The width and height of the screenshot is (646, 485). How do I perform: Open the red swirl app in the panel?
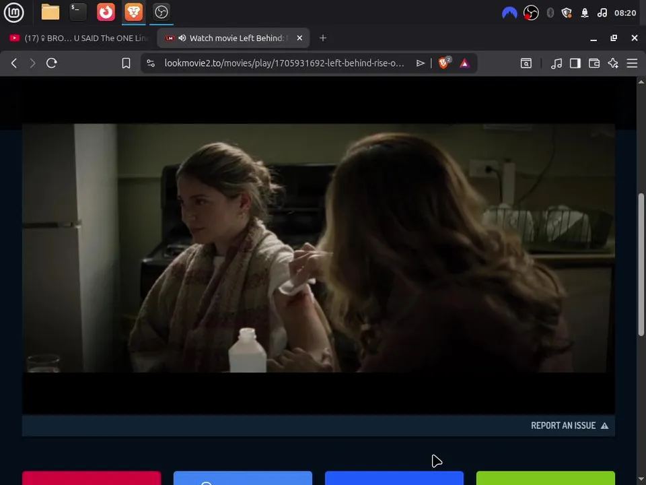[106, 12]
